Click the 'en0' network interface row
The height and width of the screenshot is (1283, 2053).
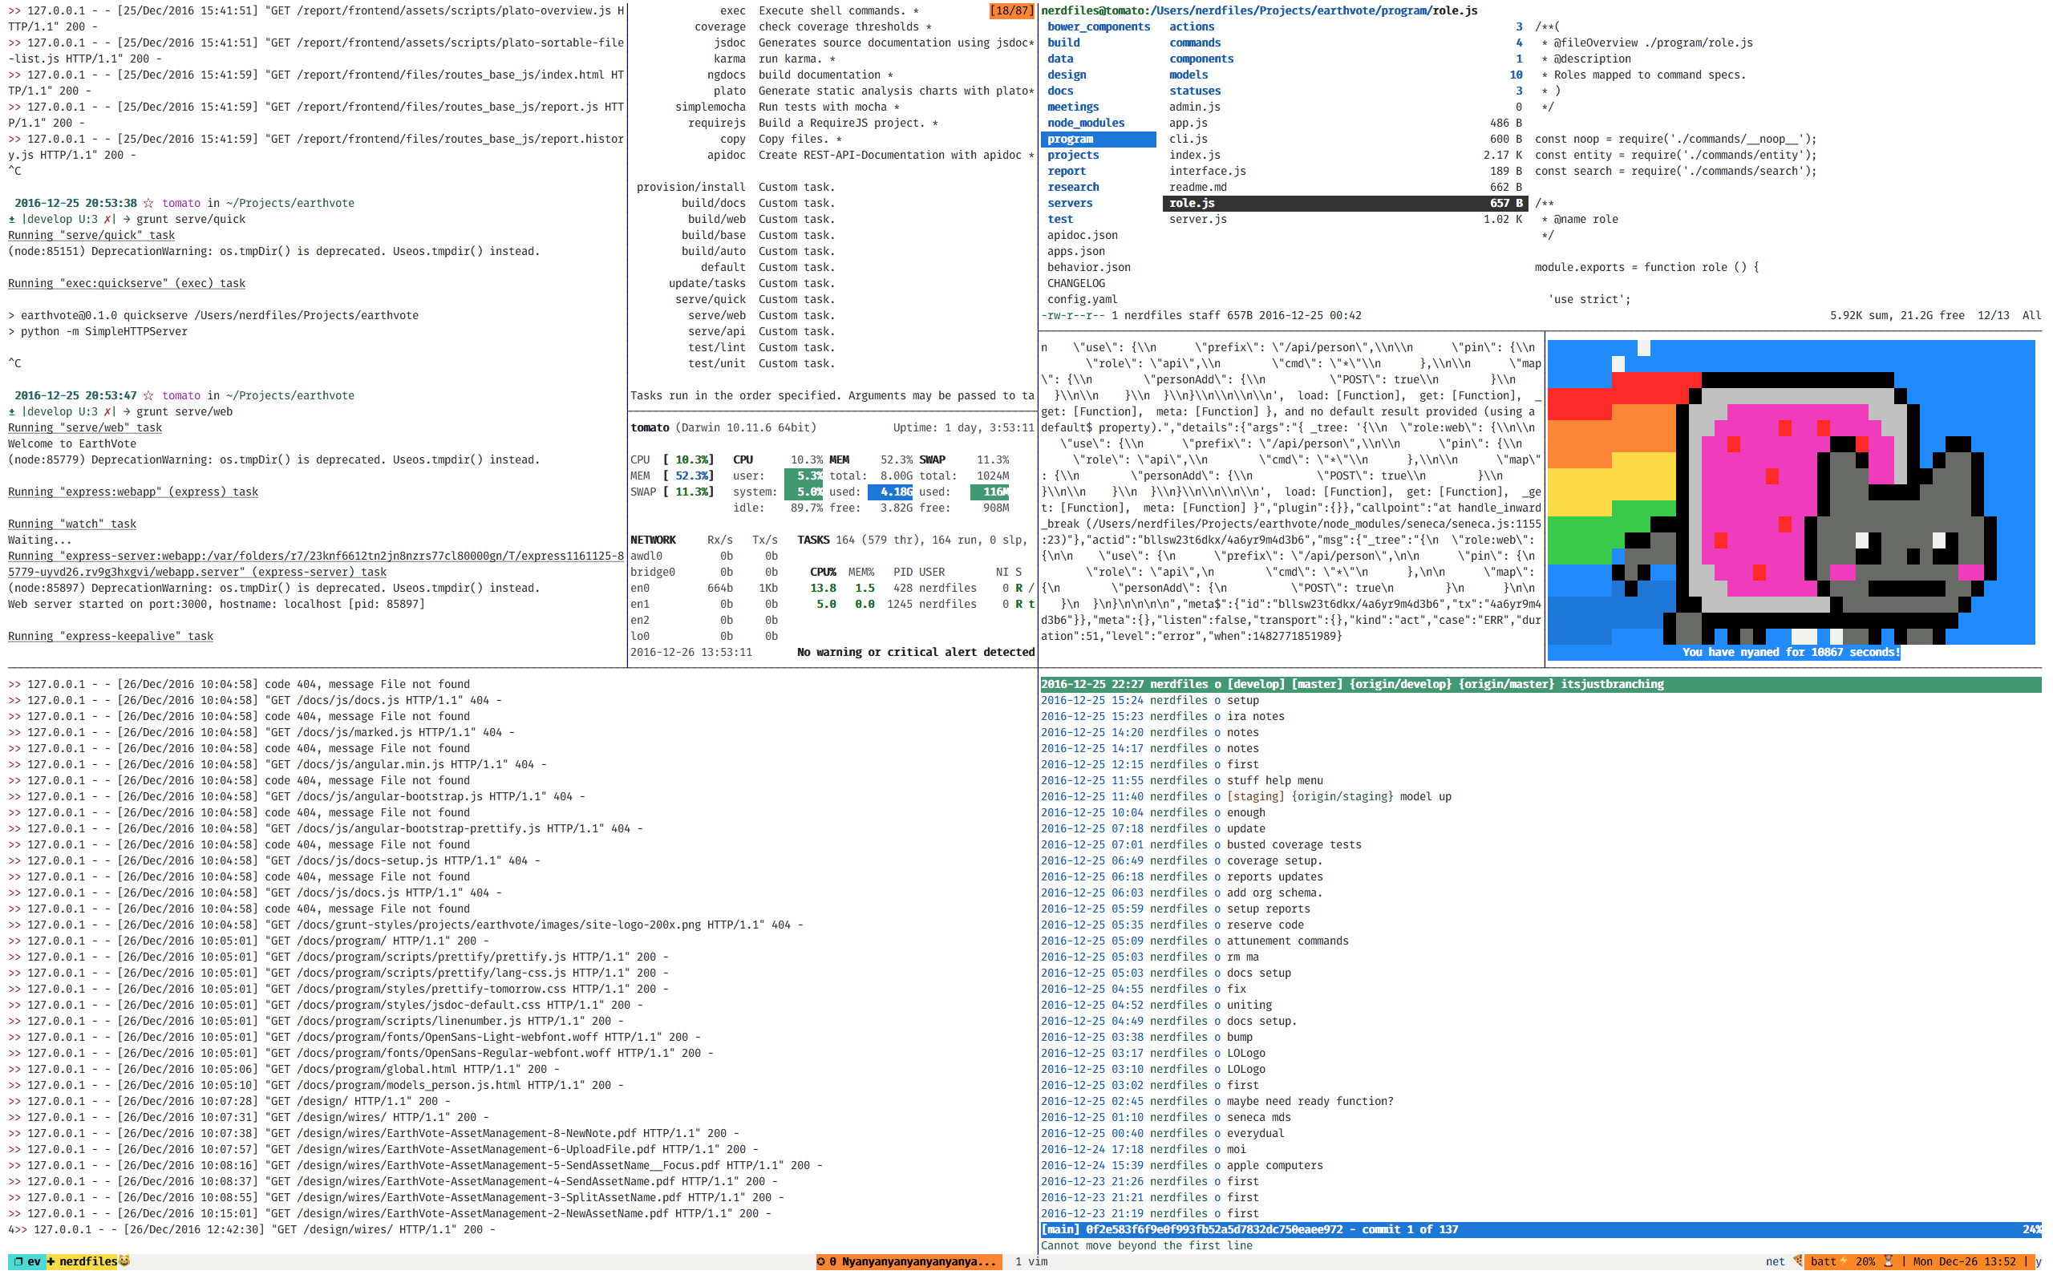point(704,587)
